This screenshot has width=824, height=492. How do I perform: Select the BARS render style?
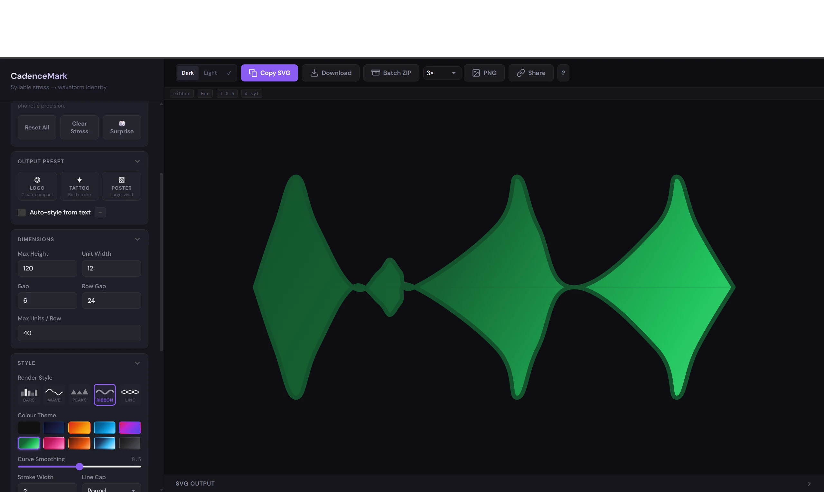tap(29, 394)
